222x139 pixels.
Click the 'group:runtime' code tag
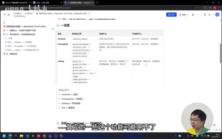79,64
